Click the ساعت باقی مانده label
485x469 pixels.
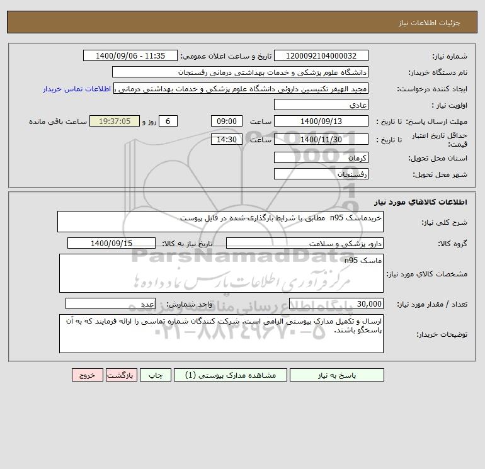[58, 121]
